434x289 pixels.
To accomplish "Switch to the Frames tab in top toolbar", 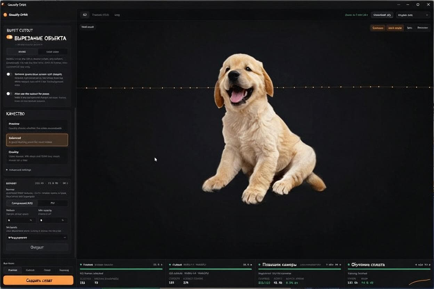I will pyautogui.click(x=101, y=15).
